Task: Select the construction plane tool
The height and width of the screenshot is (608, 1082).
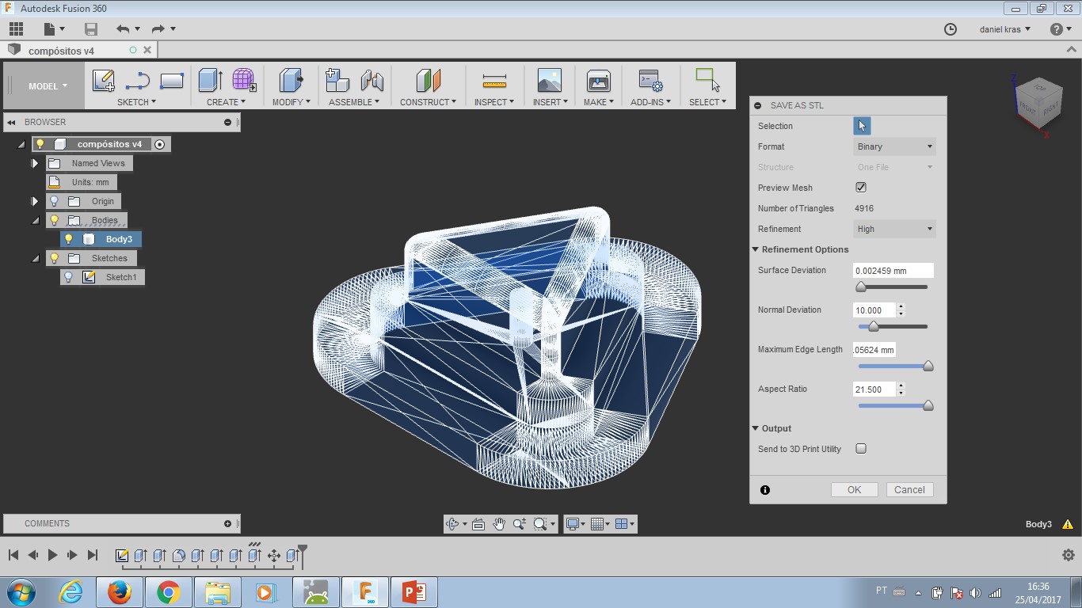Action: (428, 80)
